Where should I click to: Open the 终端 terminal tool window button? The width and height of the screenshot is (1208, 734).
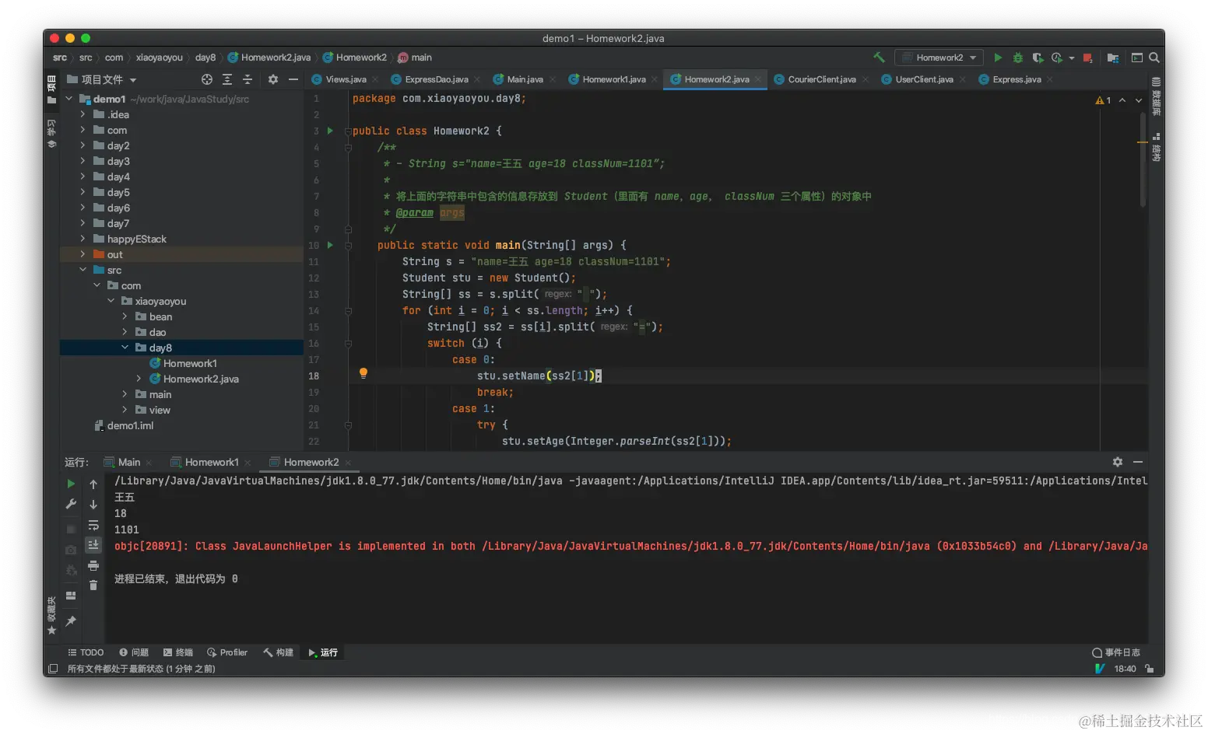tap(178, 652)
